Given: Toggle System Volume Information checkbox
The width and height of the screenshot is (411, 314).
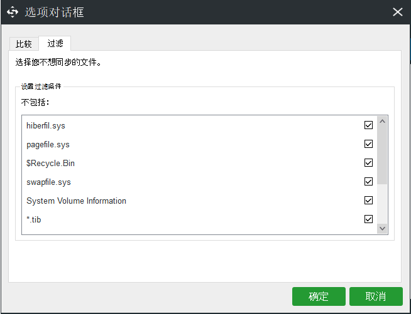Looking at the screenshot, I should [368, 201].
